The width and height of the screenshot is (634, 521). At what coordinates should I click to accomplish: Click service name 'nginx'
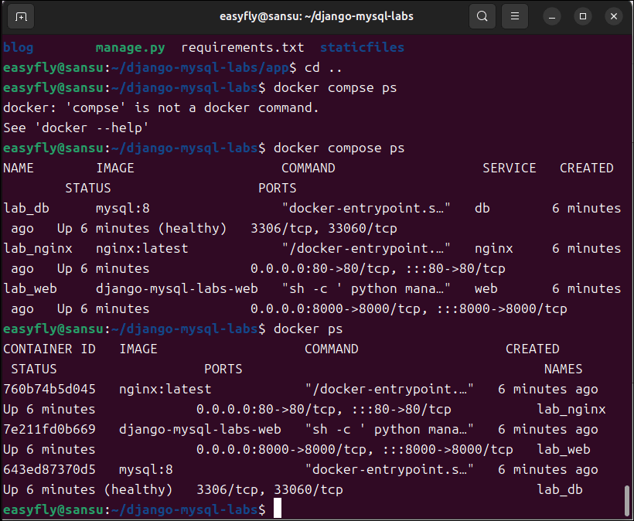tap(494, 249)
